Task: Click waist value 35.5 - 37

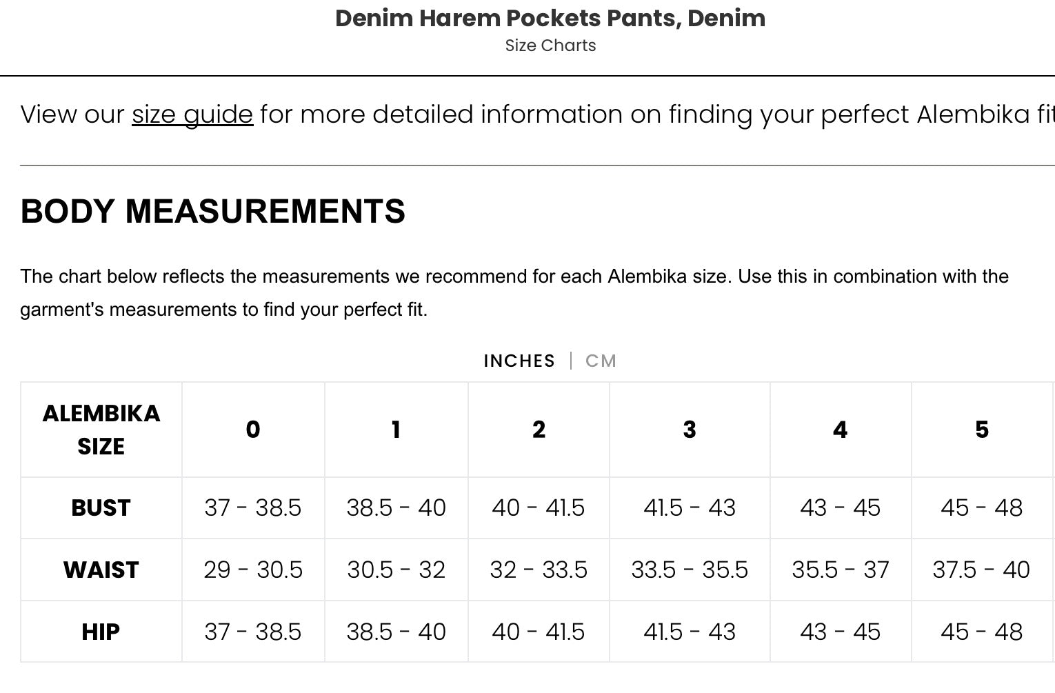Action: point(841,570)
